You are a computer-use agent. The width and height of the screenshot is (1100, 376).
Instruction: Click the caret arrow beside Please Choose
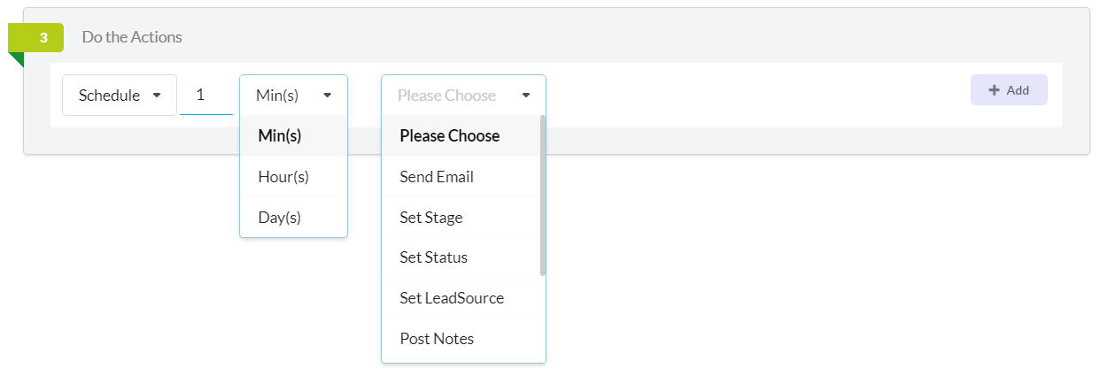(526, 96)
